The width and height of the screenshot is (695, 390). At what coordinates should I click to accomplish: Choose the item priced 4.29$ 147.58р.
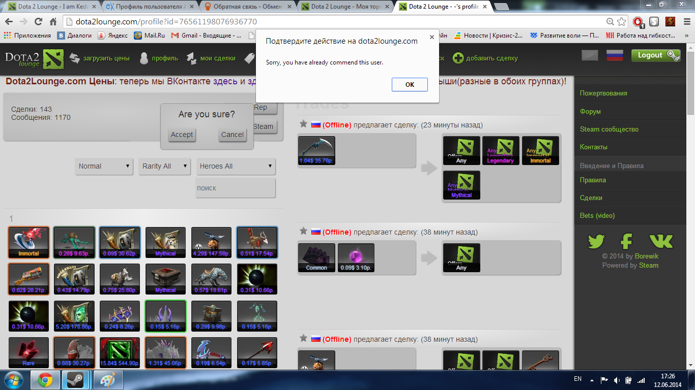point(211,242)
